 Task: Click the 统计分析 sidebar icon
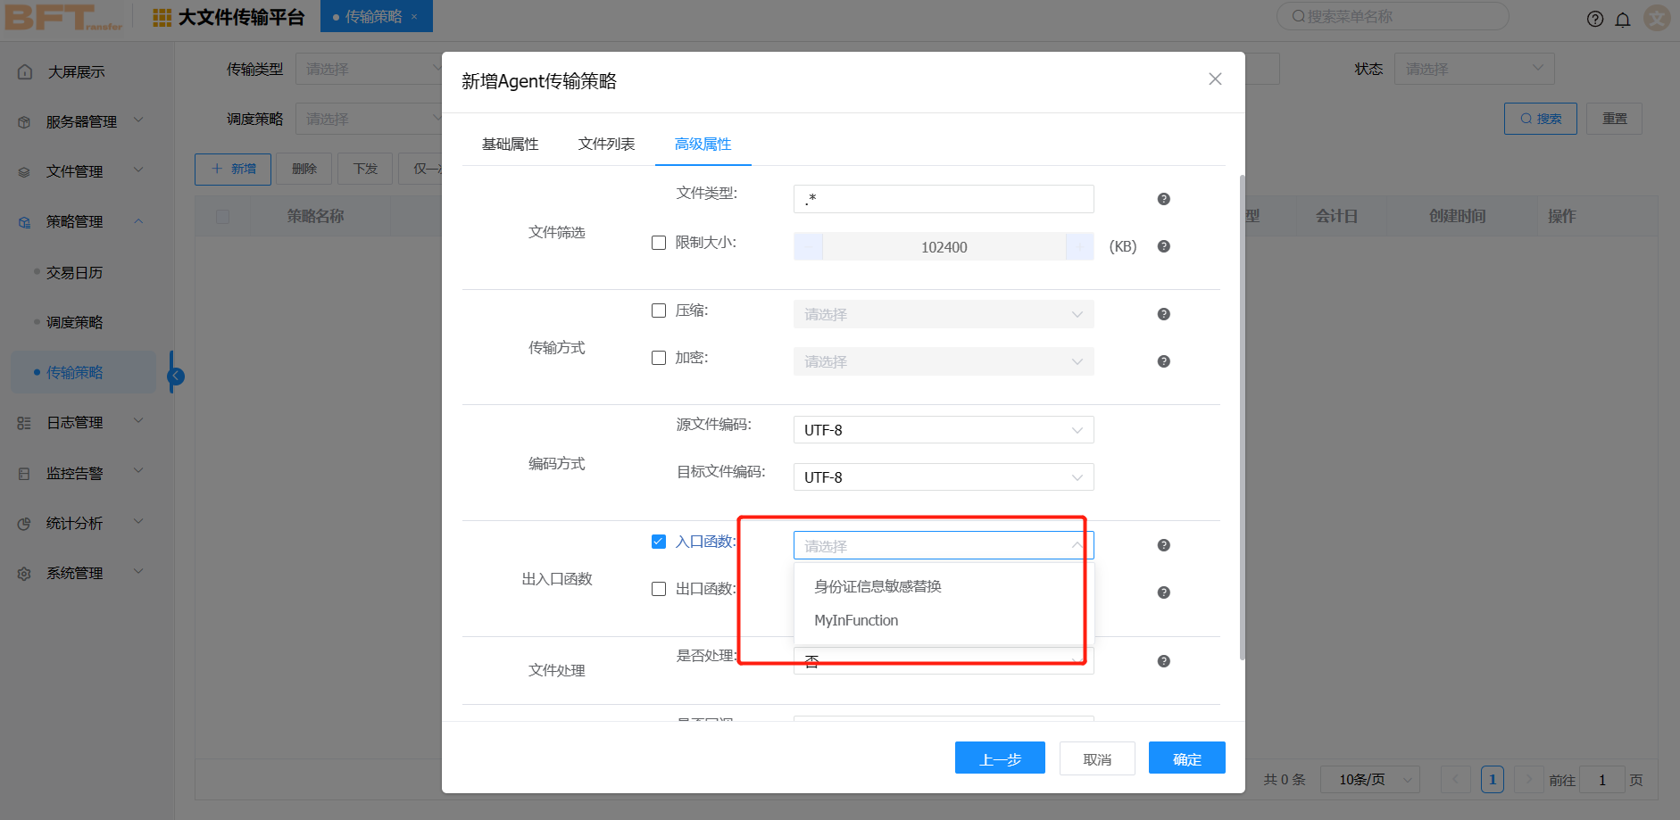click(x=24, y=523)
